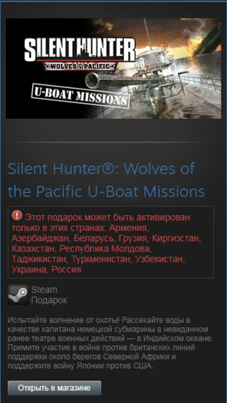This screenshot has width=227, height=403.
Task: Click the 'Открыть в магазине' button
Action: pos(54,388)
